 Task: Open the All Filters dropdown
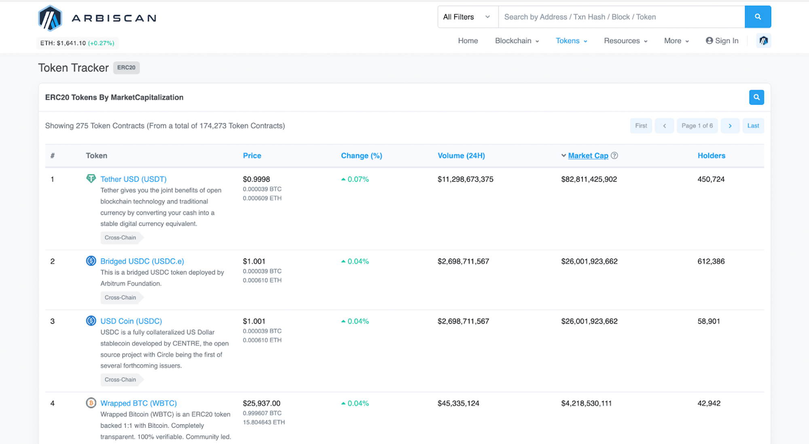[467, 17]
